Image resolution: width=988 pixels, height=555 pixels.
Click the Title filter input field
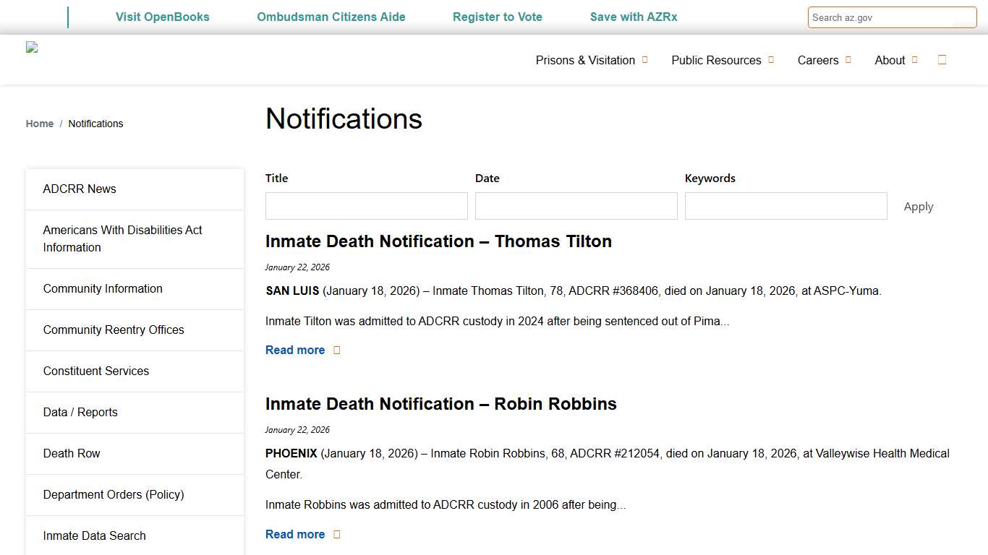(366, 206)
